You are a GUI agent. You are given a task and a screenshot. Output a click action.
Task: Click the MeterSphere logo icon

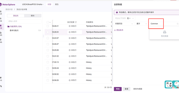pyautogui.click(x=1, y=5)
